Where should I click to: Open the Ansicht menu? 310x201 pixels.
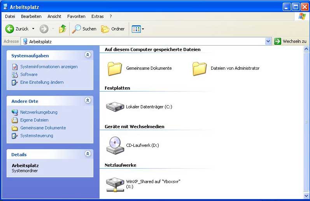[54, 16]
